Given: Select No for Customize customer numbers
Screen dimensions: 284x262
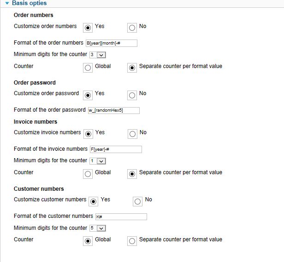Looking at the screenshot, I should [138, 201].
